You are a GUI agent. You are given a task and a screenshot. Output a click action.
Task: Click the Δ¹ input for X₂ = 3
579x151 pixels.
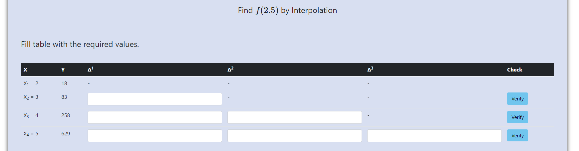(x=154, y=99)
